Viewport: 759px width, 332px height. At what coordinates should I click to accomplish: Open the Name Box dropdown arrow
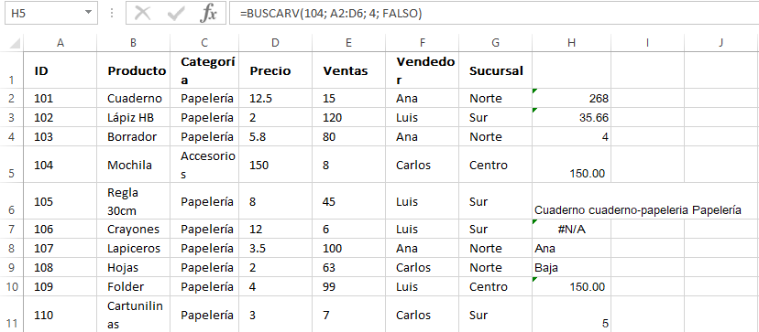point(88,13)
